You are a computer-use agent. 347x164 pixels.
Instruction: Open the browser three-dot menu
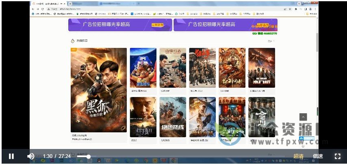(x=316, y=9)
